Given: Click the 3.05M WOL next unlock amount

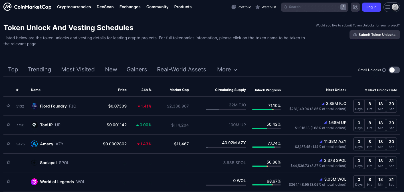Looking at the screenshot, I should (335, 179).
